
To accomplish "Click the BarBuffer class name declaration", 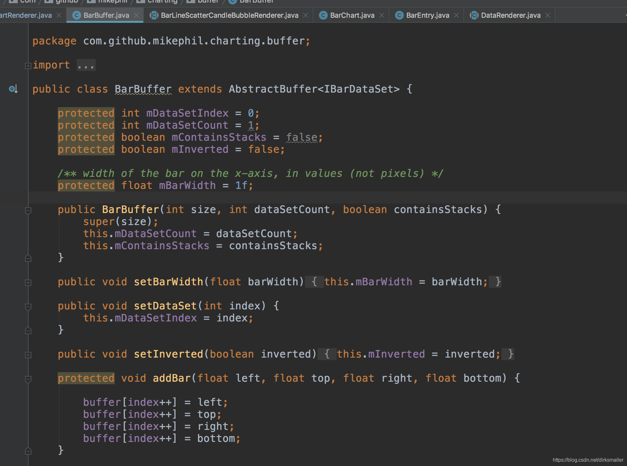I will point(143,89).
